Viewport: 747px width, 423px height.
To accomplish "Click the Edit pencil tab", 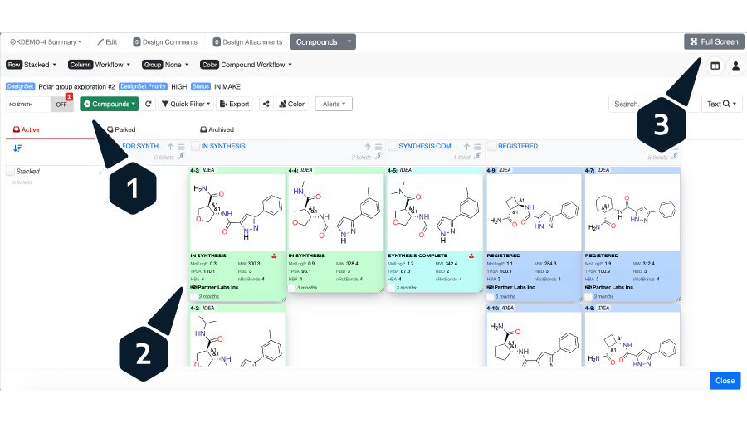I will point(107,41).
